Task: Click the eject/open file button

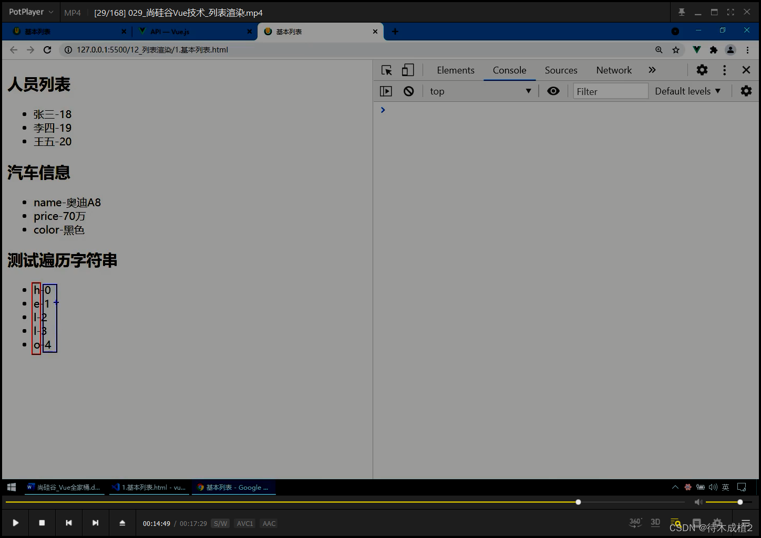Action: [122, 523]
